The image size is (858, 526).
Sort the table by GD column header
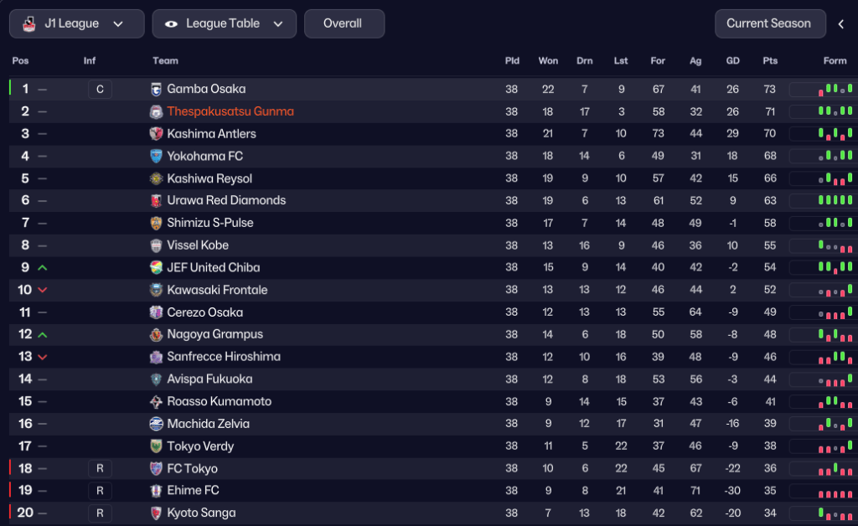733,61
